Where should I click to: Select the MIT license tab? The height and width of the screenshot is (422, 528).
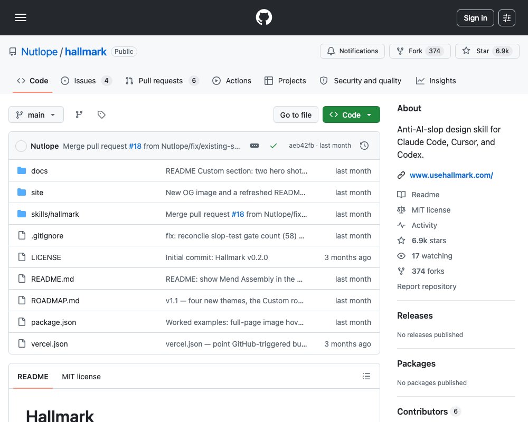81,377
